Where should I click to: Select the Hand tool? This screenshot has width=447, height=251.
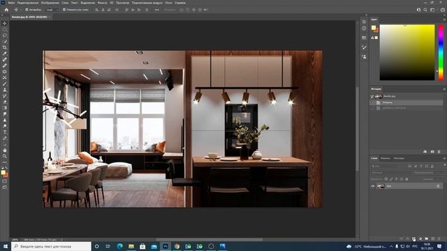click(5, 150)
